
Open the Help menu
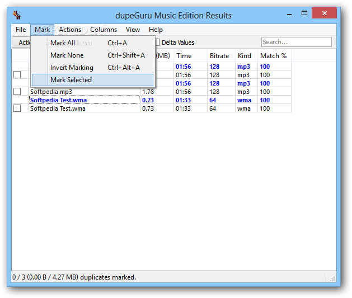click(156, 30)
